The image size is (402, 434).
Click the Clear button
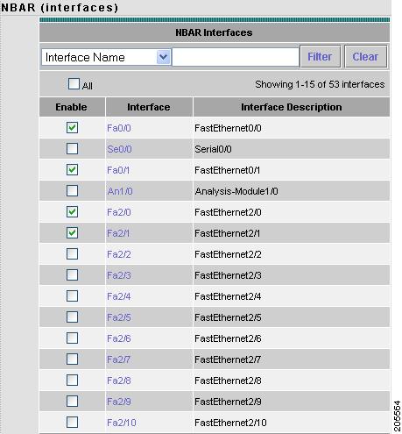coord(365,56)
